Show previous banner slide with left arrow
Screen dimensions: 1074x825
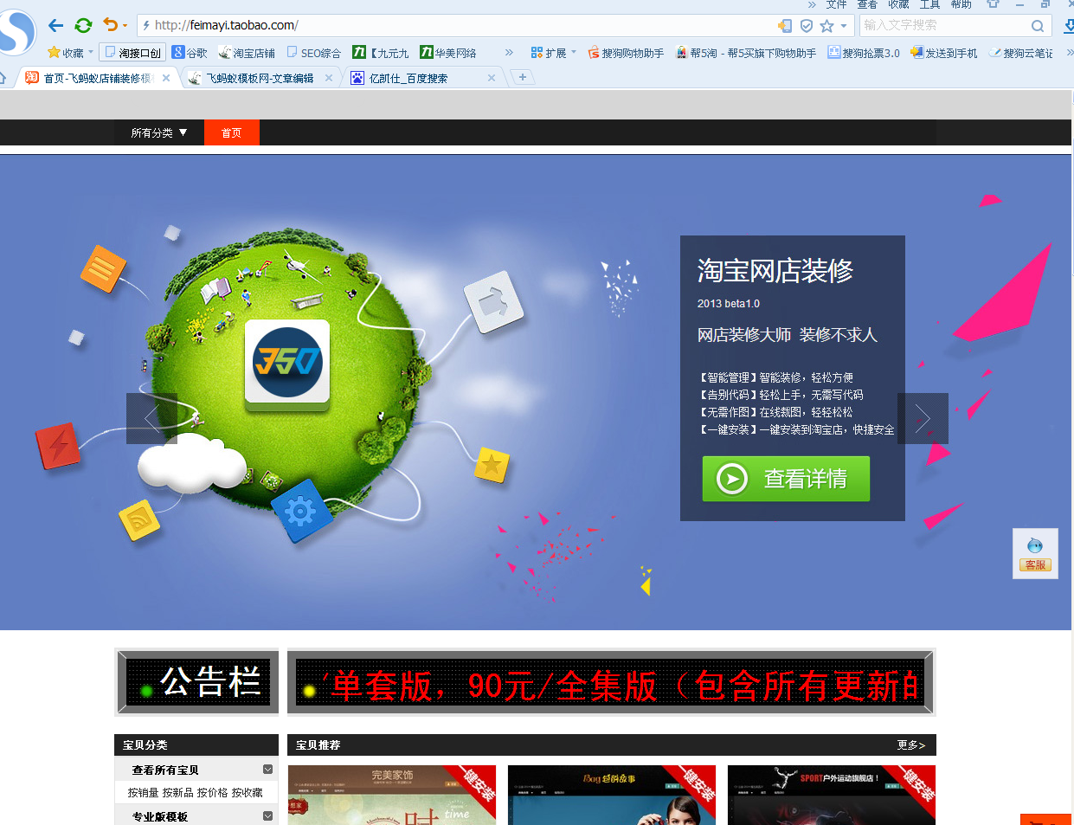151,419
